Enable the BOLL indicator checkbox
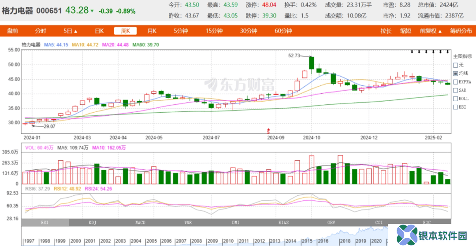 [x=455, y=99]
